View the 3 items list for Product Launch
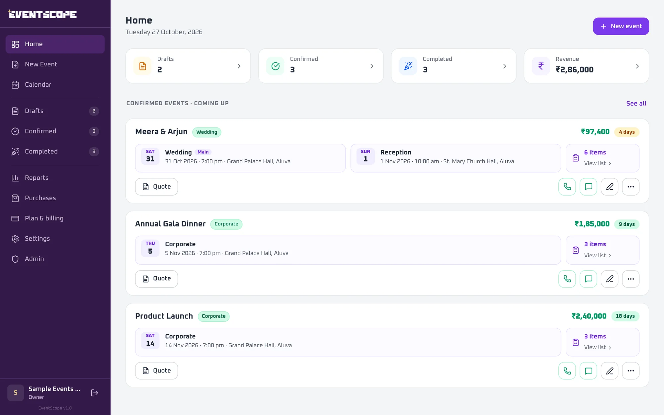664x415 pixels. tap(602, 342)
